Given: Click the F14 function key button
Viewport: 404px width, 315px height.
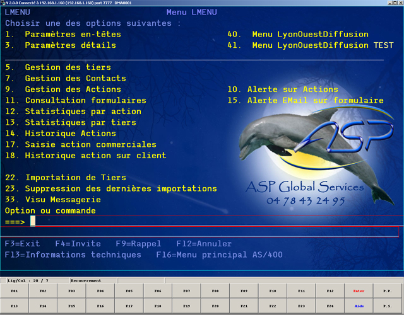Looking at the screenshot, I should [x=43, y=306].
